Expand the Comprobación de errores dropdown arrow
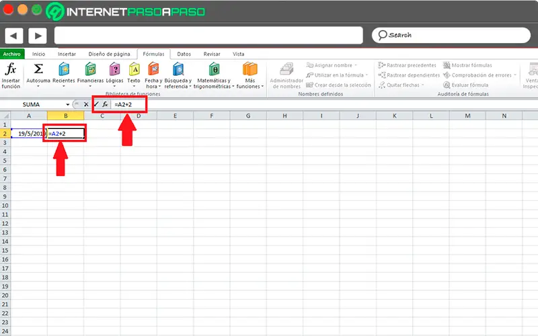The width and height of the screenshot is (538, 336). pyautogui.click(x=515, y=75)
